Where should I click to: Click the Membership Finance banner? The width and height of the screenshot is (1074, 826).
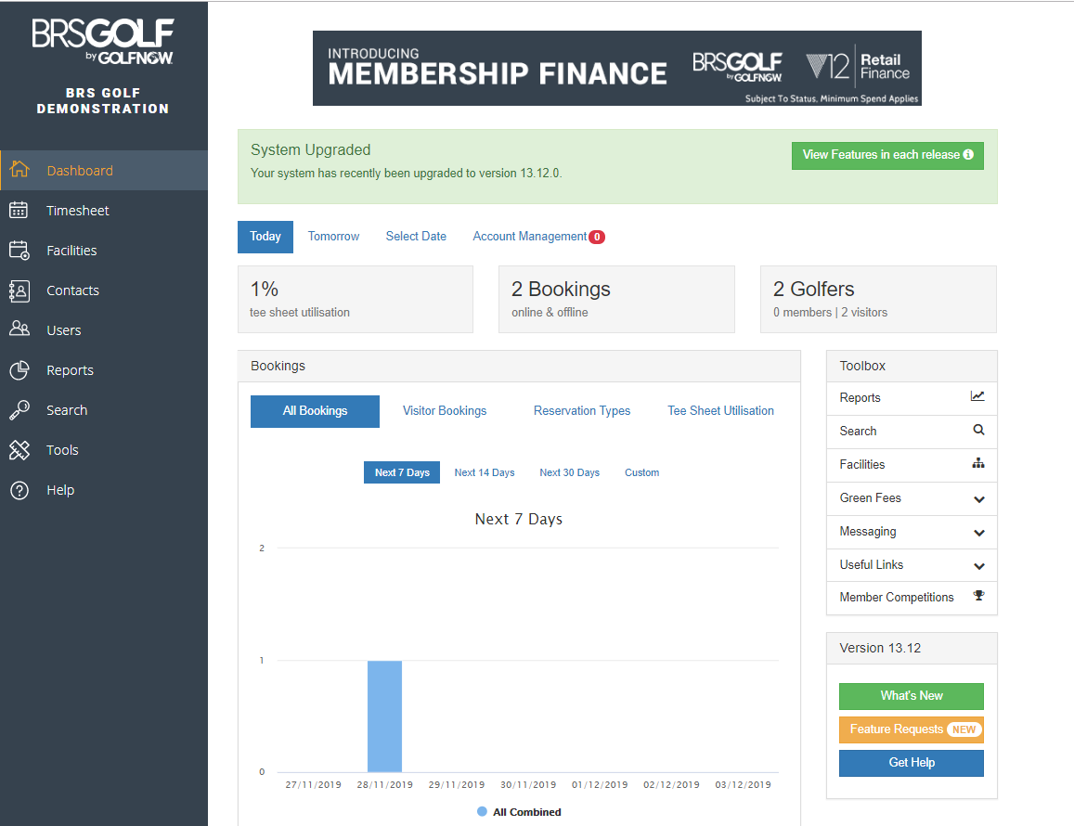[x=617, y=68]
